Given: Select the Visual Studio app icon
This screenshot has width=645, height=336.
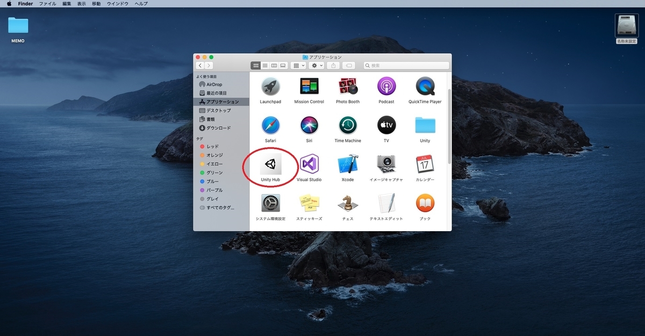Looking at the screenshot, I should [309, 164].
